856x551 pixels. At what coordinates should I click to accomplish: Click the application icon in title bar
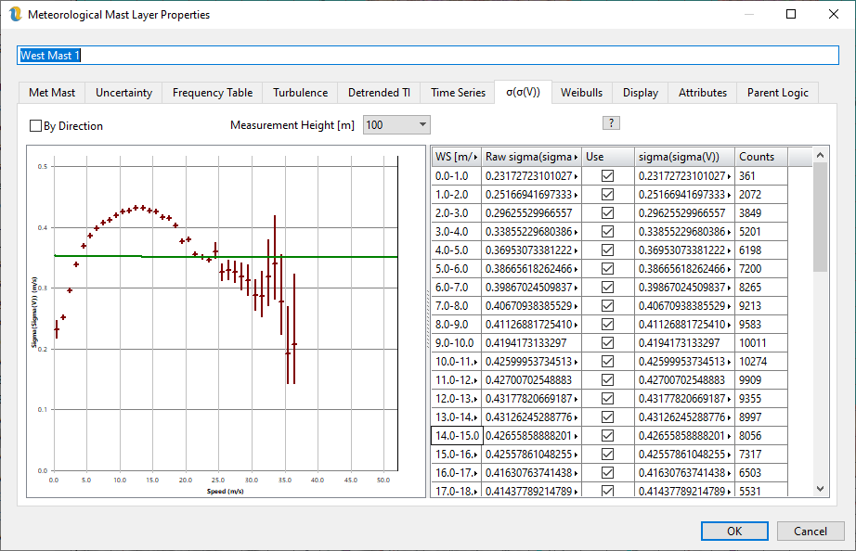[x=14, y=15]
